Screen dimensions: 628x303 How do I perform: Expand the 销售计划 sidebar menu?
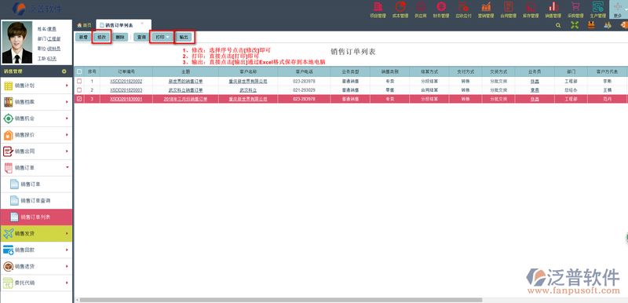(x=36, y=86)
